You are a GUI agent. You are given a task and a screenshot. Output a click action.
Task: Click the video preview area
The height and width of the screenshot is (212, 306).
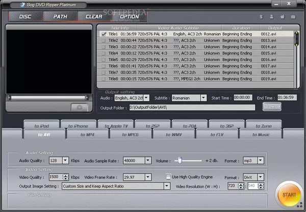(49, 62)
